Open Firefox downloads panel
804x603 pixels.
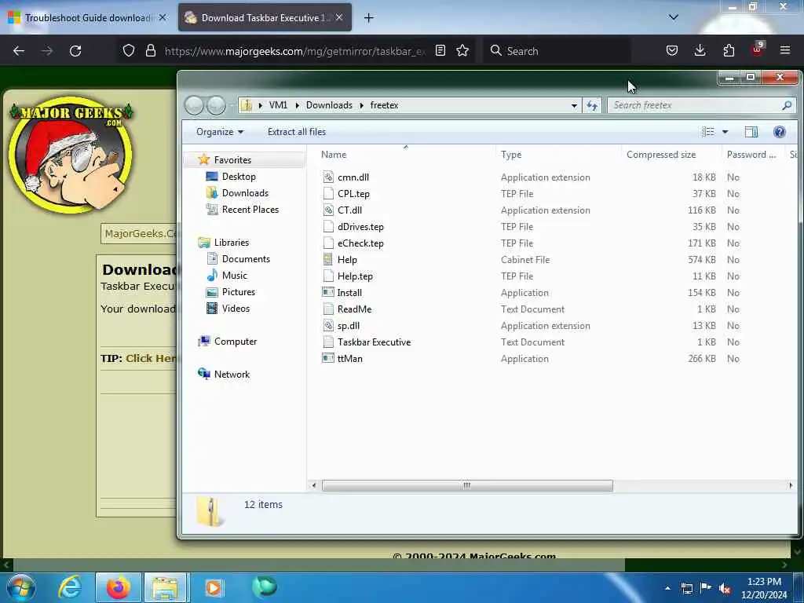tap(700, 51)
